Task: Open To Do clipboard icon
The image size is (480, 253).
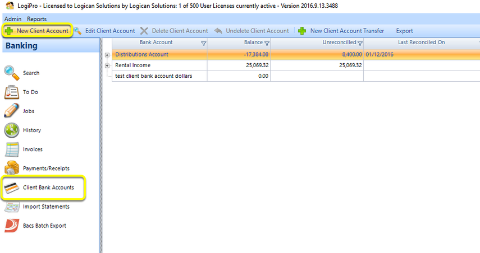Action: 12,92
